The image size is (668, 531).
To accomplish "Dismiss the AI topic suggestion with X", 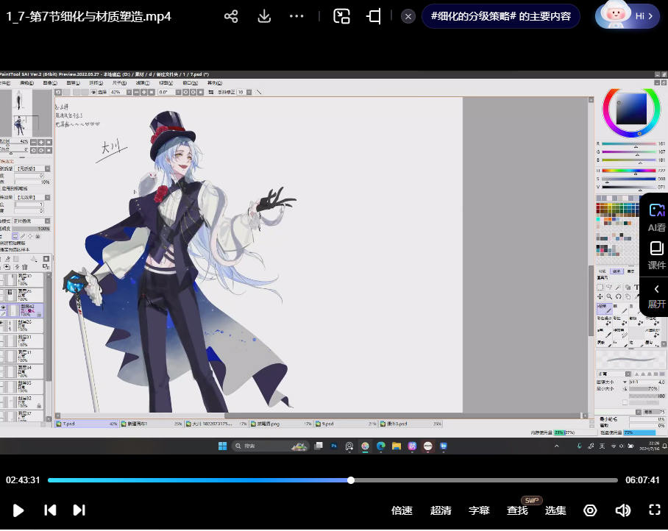I will 408,16.
